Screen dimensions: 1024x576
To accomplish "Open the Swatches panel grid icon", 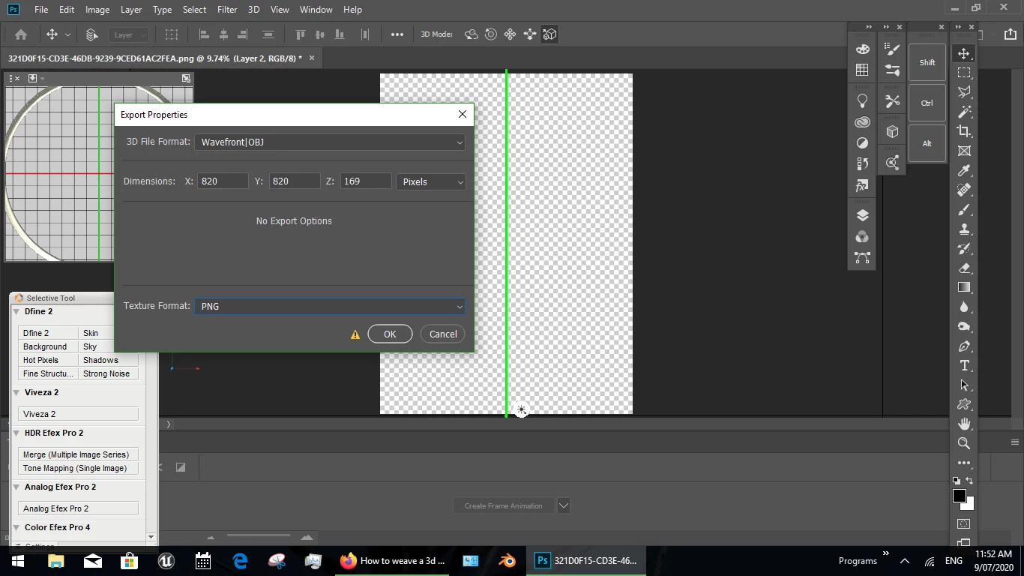I will 862,70.
